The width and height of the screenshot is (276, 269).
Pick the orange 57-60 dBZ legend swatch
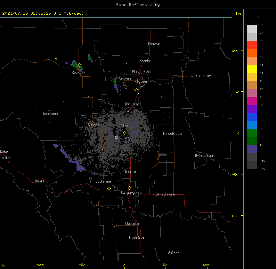tap(252, 53)
